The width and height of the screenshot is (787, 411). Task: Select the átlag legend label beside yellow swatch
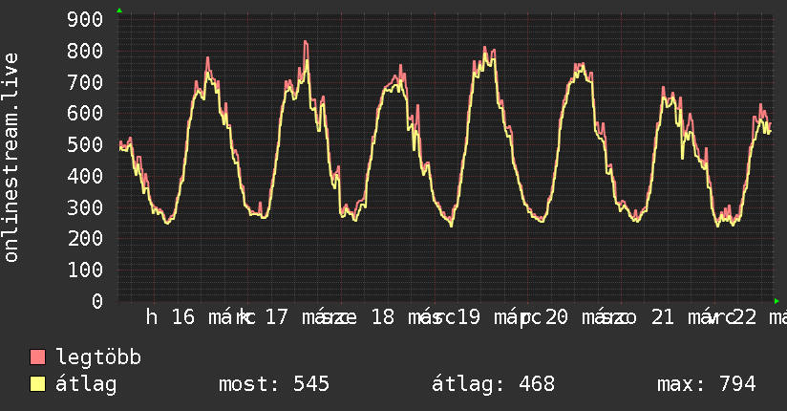tap(86, 384)
